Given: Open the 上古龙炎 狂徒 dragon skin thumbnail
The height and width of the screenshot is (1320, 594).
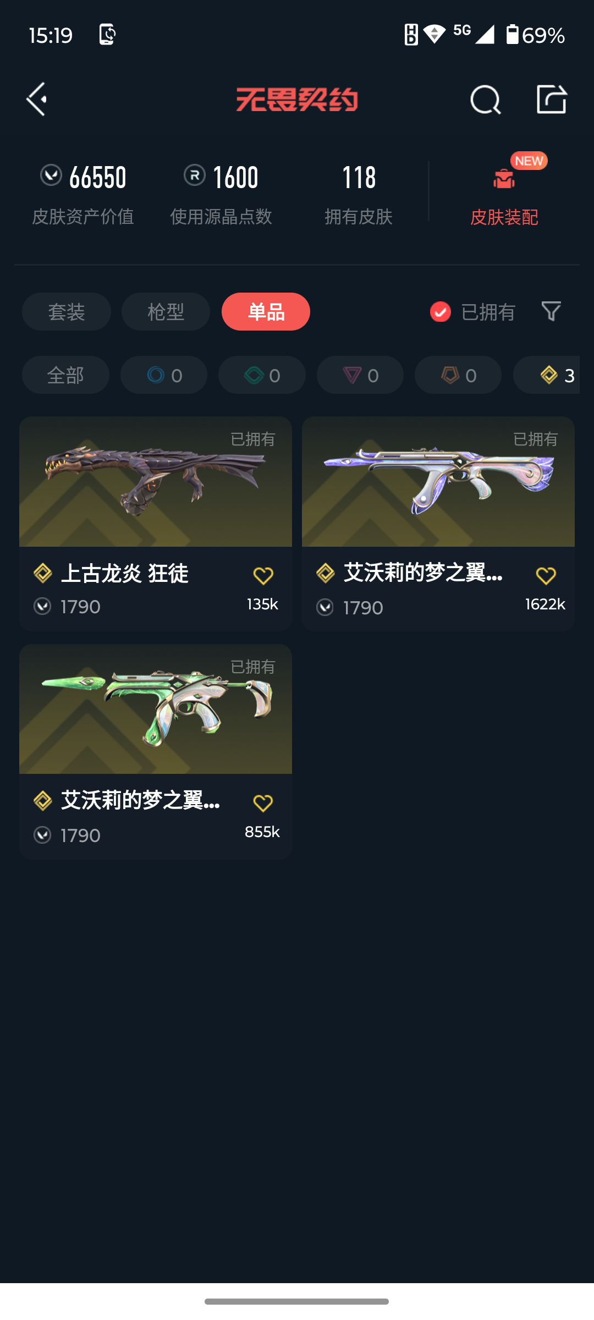Looking at the screenshot, I should coord(156,482).
